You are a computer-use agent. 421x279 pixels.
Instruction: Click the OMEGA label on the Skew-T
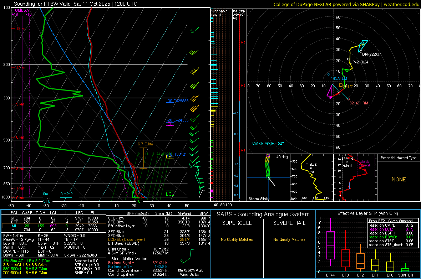[22, 10]
